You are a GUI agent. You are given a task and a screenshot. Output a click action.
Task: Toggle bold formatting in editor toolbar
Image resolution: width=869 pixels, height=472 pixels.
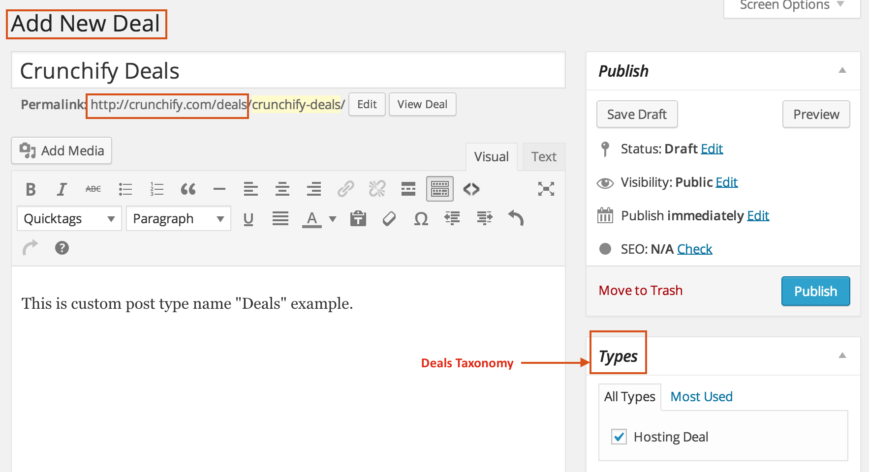coord(31,189)
